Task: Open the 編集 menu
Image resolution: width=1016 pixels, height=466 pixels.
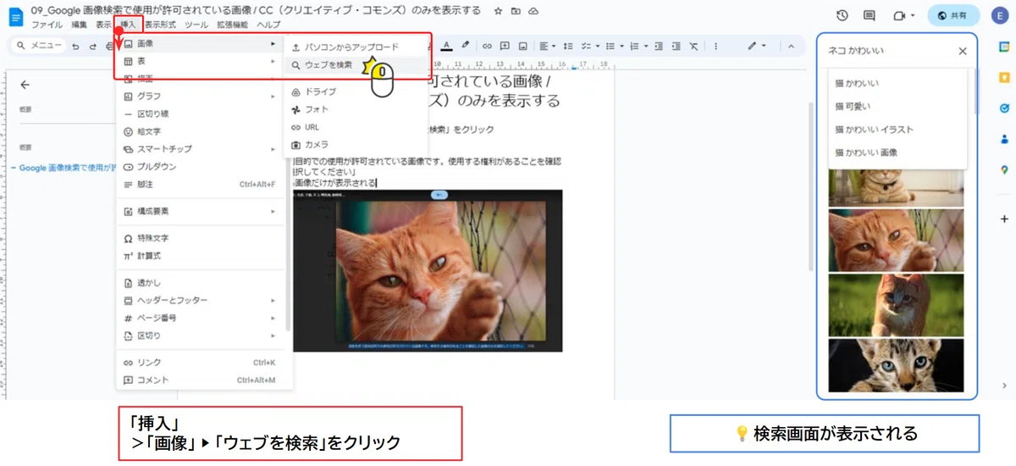Action: [x=80, y=25]
